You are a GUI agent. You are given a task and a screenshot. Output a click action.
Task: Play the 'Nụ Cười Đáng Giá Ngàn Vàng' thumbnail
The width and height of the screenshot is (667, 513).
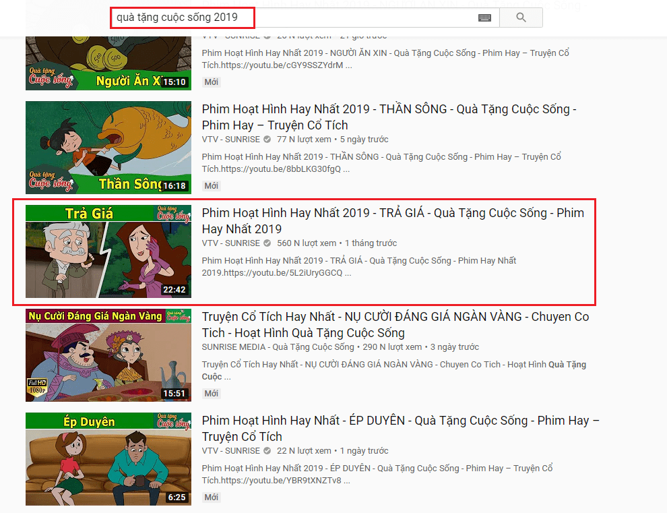108,355
